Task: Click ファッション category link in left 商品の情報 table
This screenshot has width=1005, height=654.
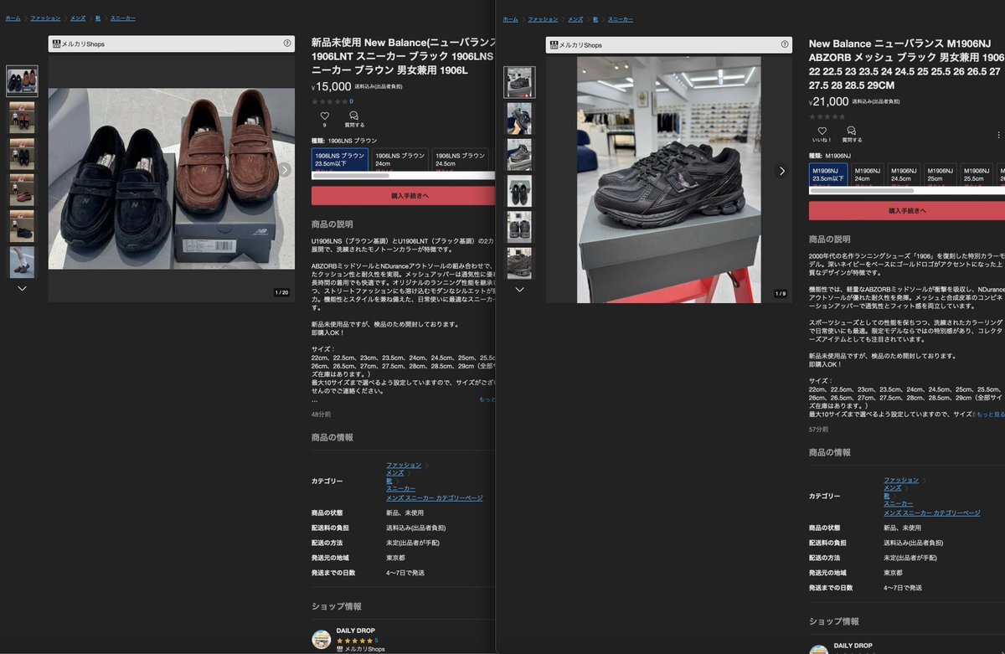Action: 404,465
